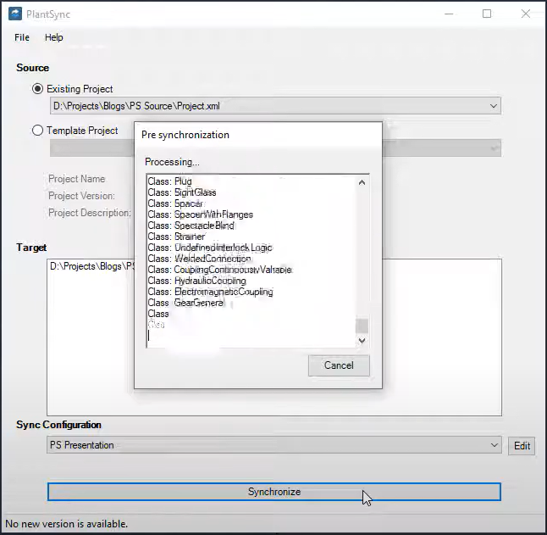Select the 'Class: Plug' log line
Viewport: 547px width, 535px height.
pyautogui.click(x=169, y=181)
